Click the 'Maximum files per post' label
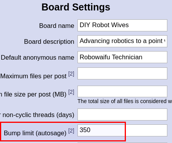The image size is (172, 143). 33,76
